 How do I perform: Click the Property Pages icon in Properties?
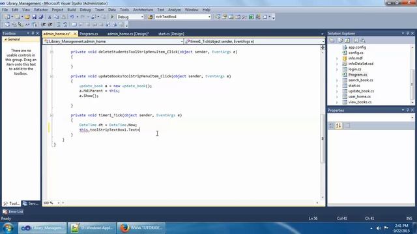pos(347,125)
